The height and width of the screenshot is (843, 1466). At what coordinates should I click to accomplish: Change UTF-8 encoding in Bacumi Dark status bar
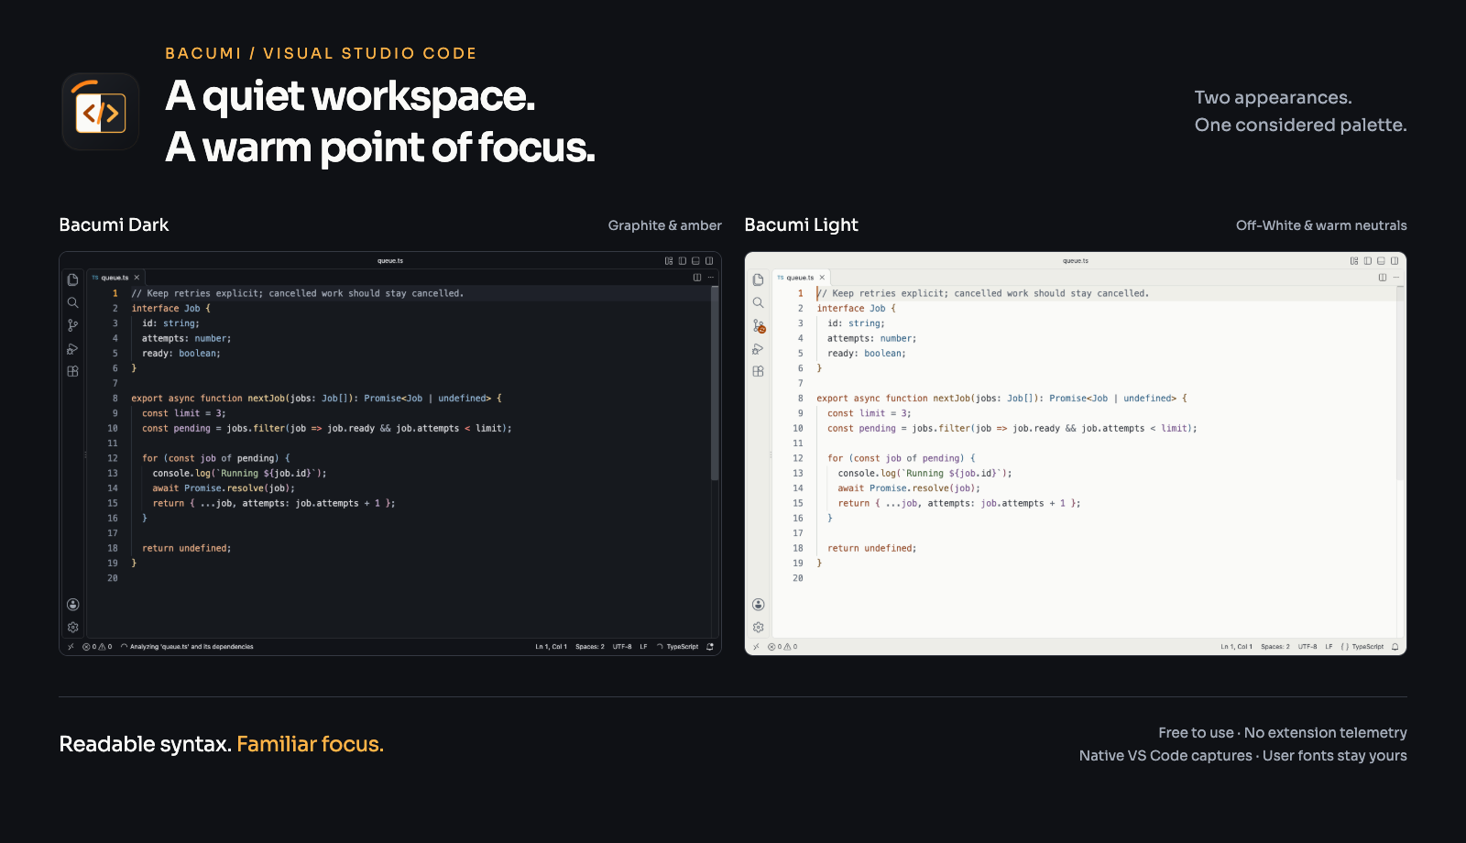click(x=622, y=647)
